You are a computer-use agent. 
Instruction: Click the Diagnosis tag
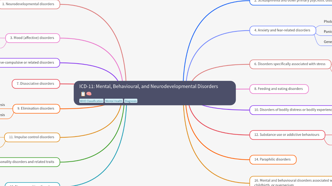click(130, 101)
